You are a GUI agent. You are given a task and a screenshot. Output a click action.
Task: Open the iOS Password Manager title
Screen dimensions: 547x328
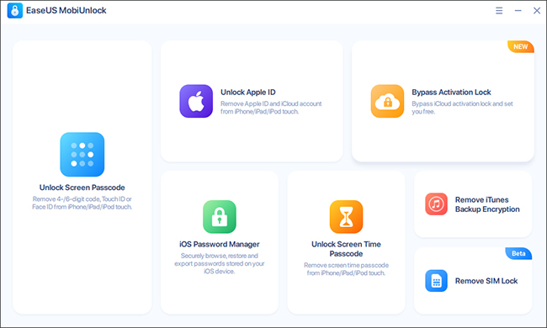[x=220, y=245]
